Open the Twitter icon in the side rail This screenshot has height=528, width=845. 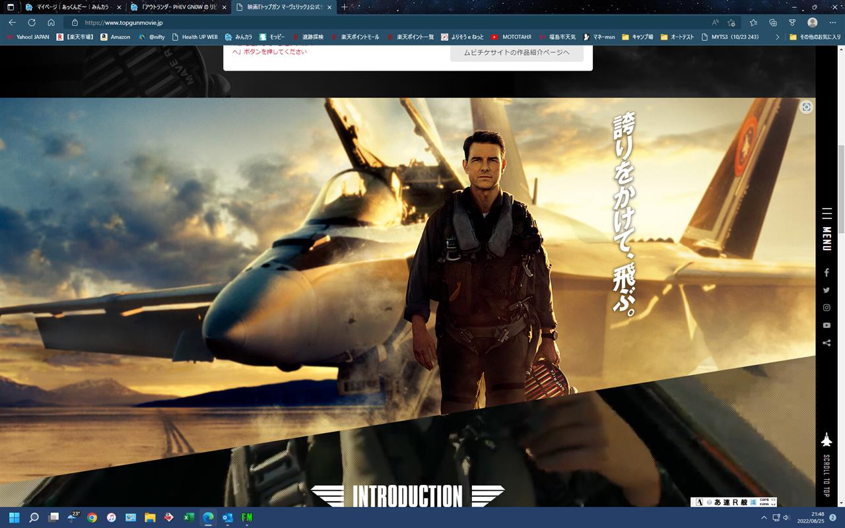pos(827,290)
